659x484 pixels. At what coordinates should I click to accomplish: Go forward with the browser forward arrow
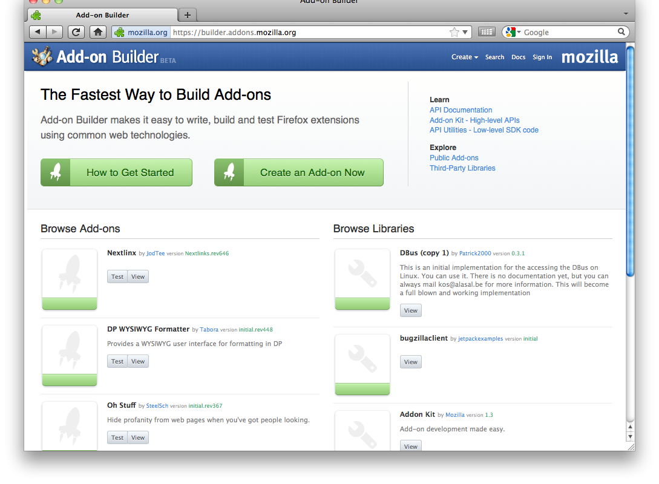[54, 32]
